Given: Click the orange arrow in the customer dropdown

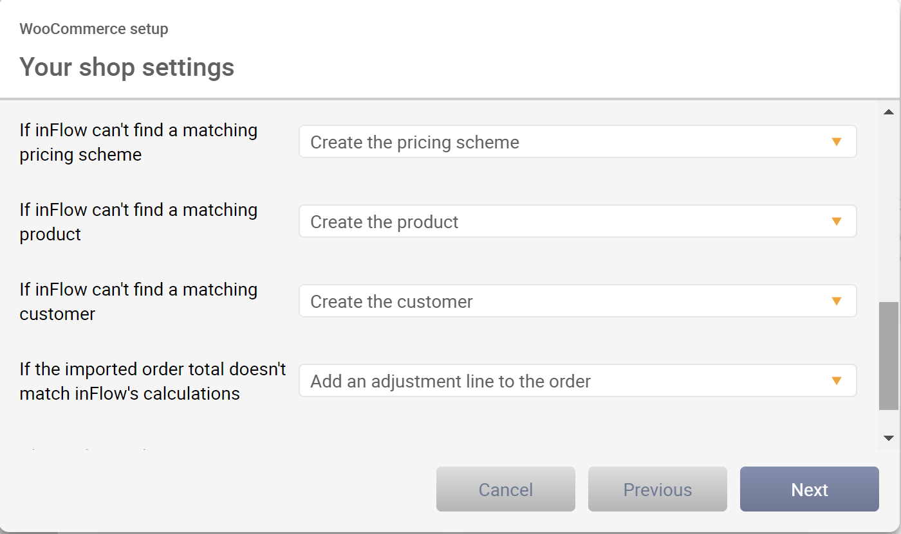Looking at the screenshot, I should tap(837, 301).
